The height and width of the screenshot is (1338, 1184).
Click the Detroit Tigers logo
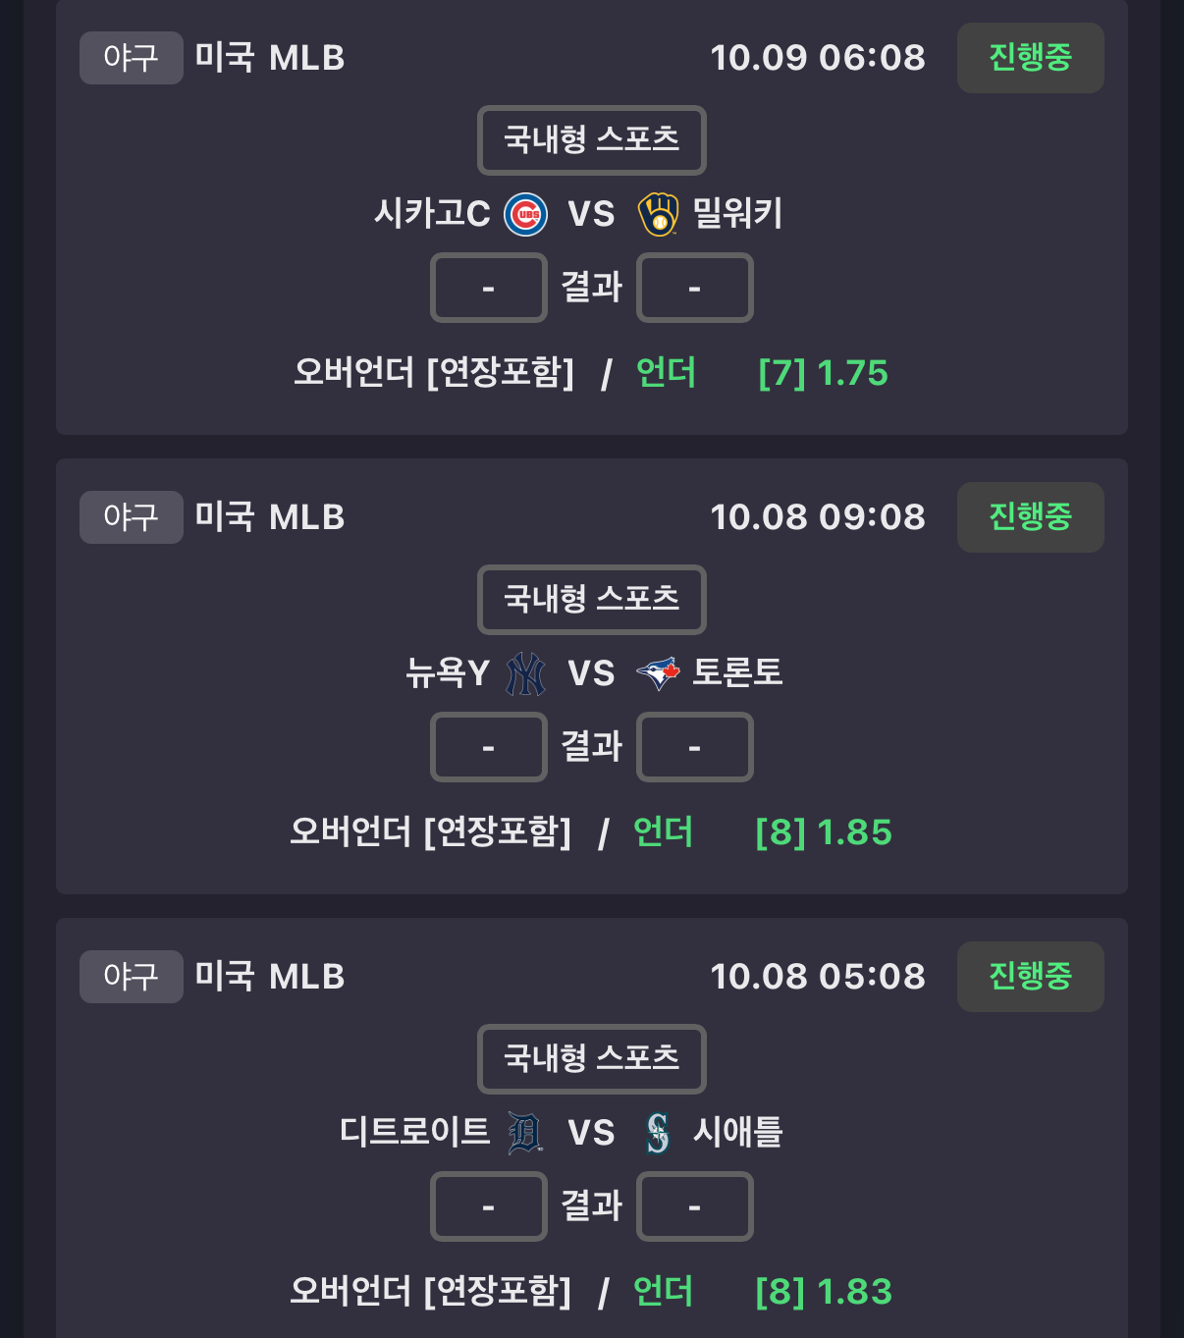pyautogui.click(x=525, y=1133)
